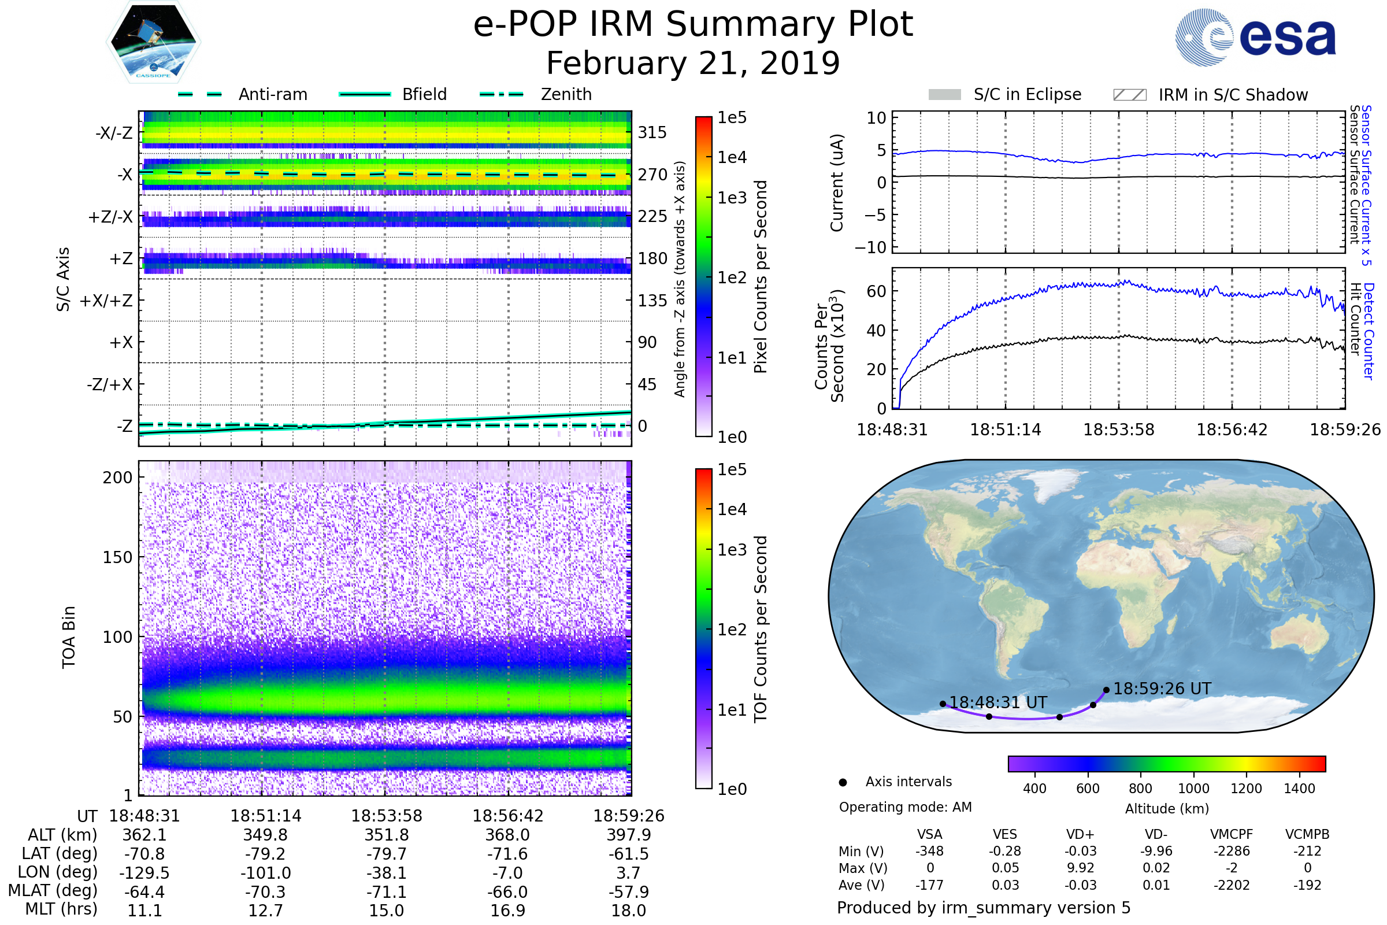
Task: Click the Pixel Counts per Second colorbar
Action: tap(703, 276)
